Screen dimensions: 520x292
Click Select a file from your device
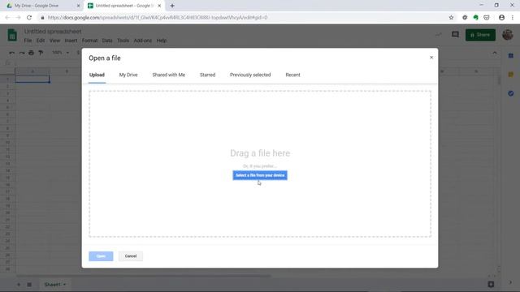click(x=260, y=175)
